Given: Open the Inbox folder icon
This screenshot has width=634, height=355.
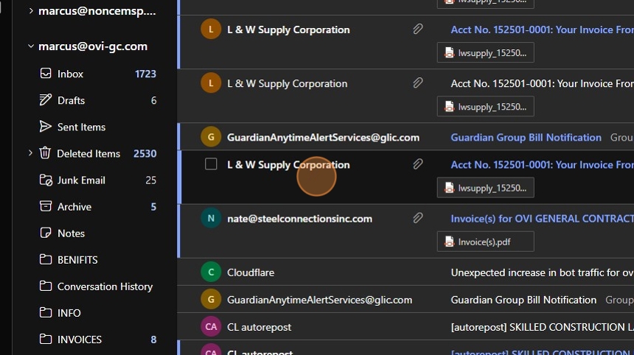Looking at the screenshot, I should pyautogui.click(x=46, y=73).
